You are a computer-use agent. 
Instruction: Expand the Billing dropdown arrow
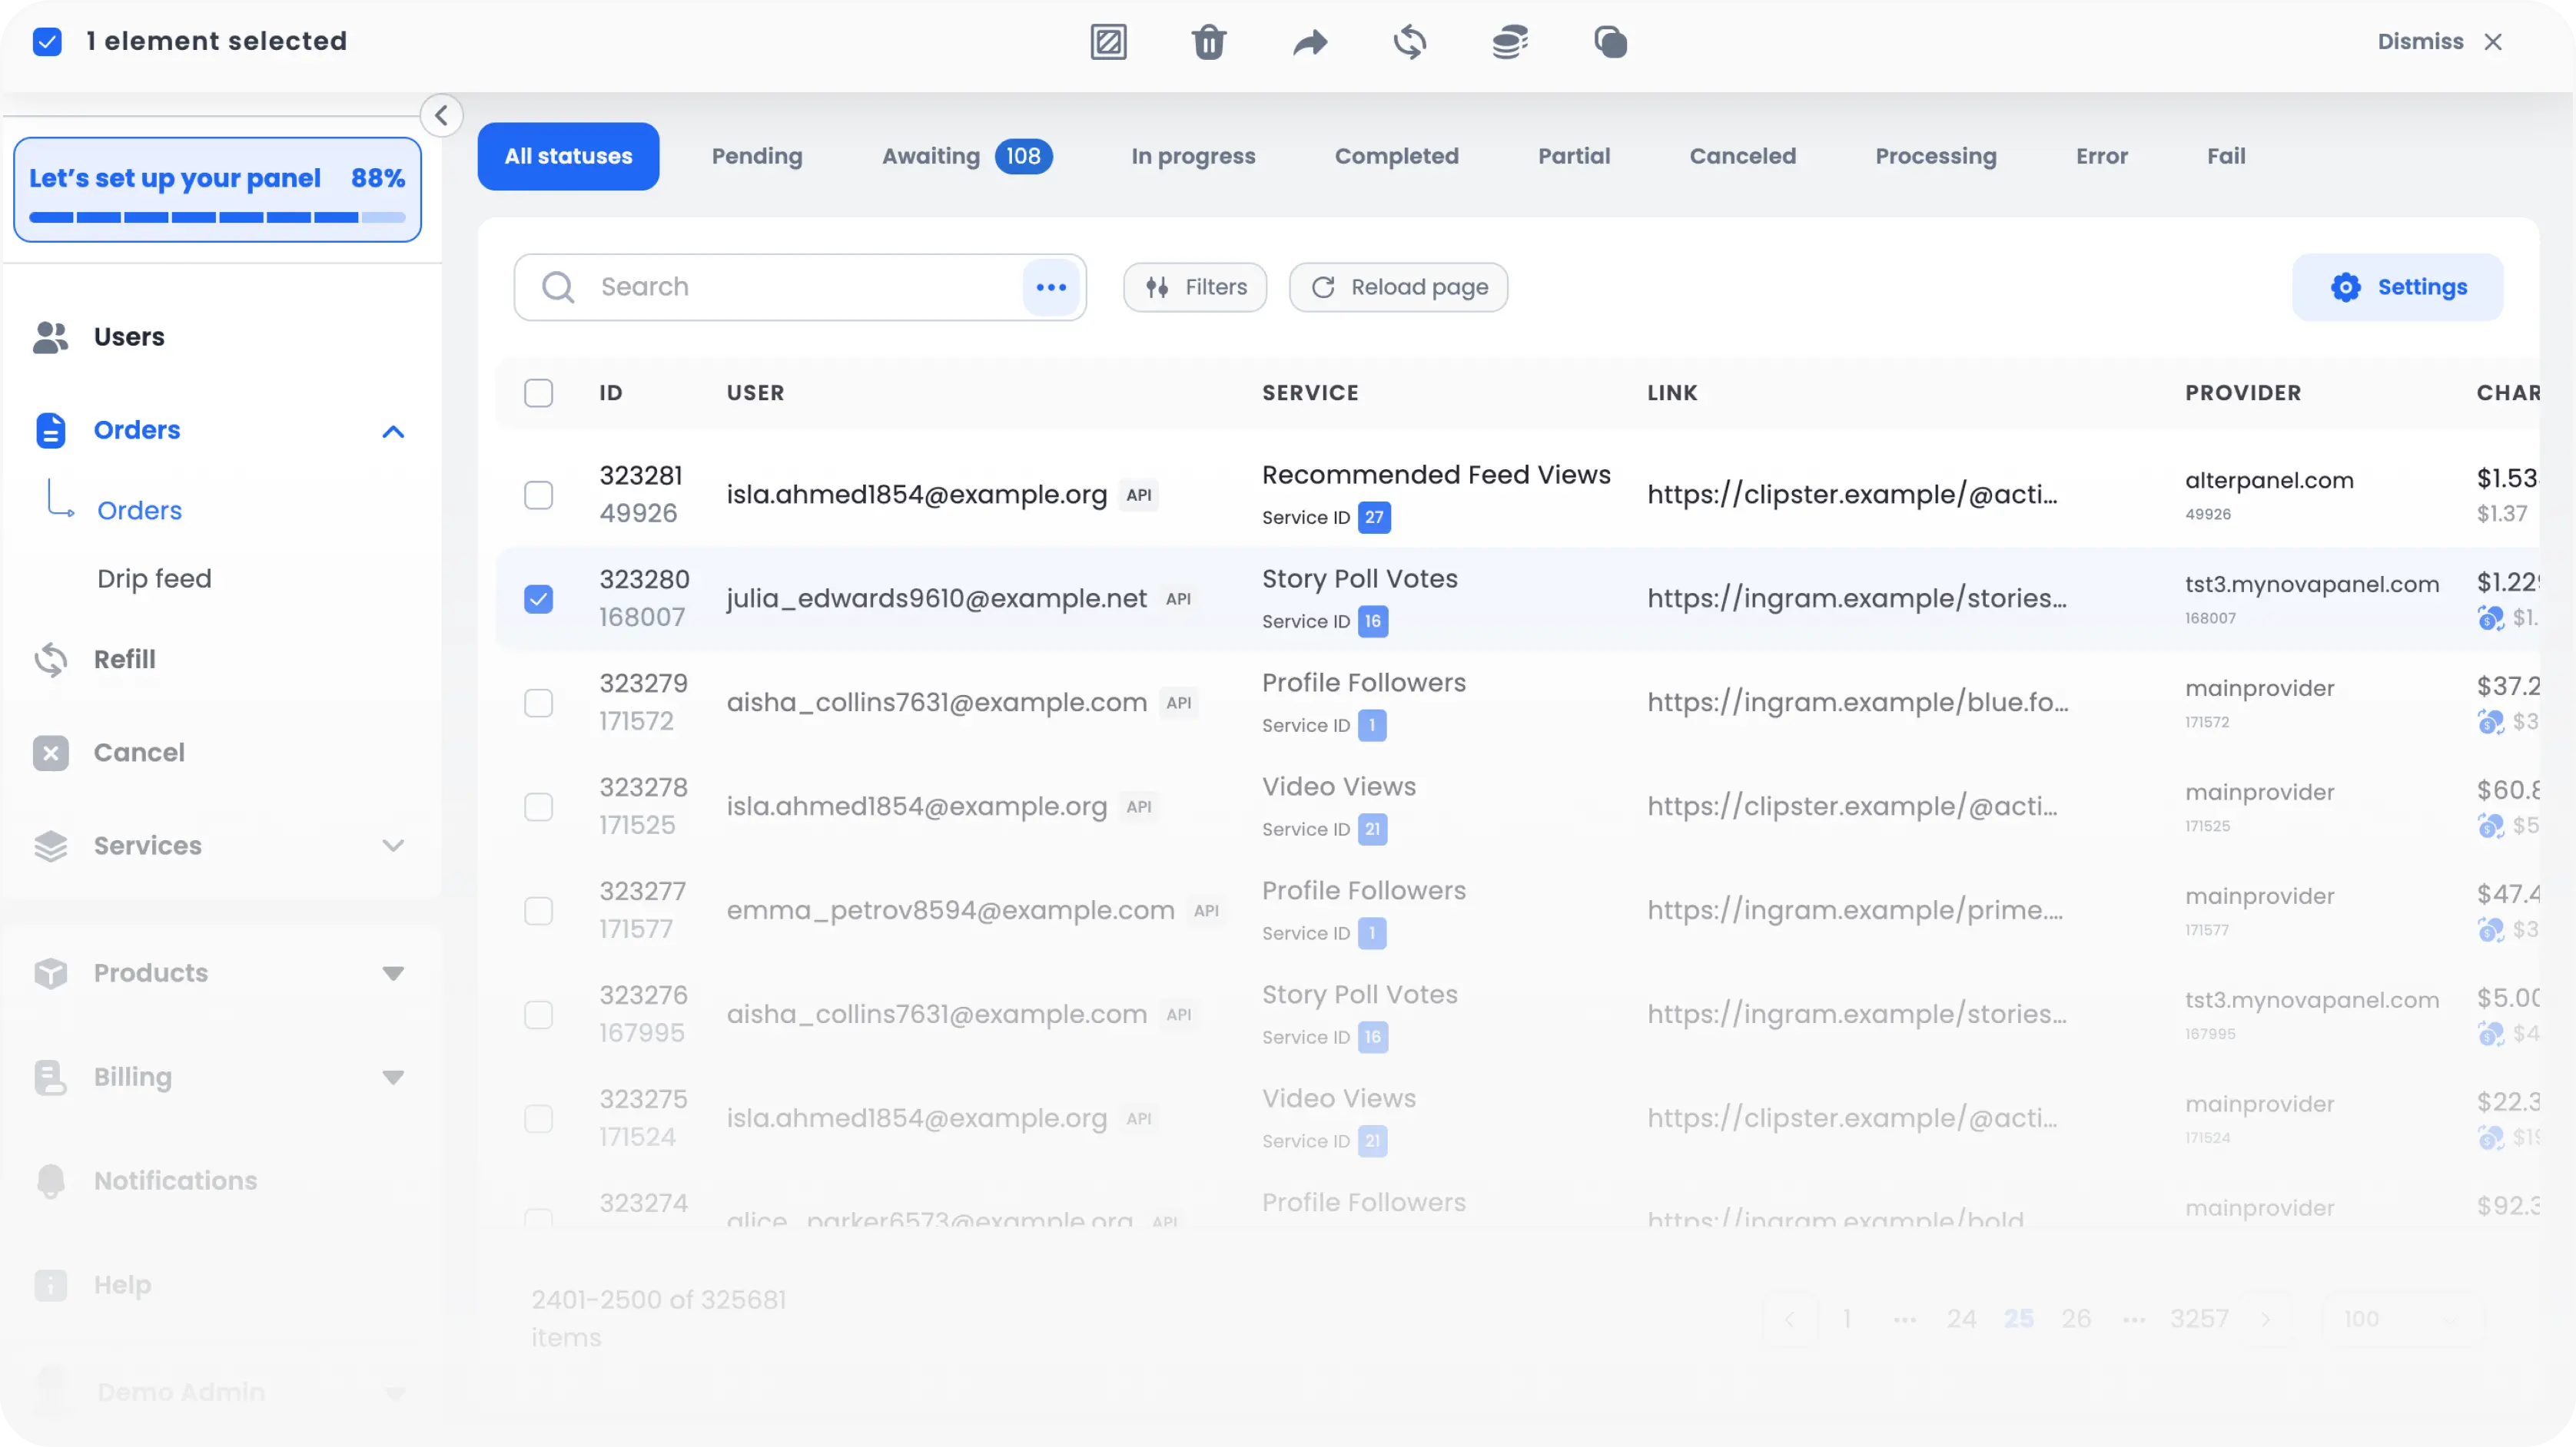point(393,1078)
